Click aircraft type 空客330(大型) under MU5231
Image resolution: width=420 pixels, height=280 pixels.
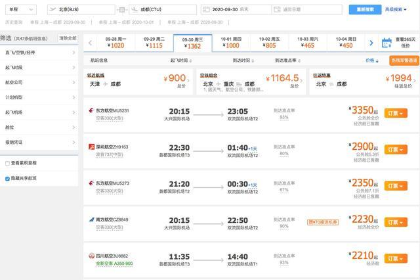(110, 118)
